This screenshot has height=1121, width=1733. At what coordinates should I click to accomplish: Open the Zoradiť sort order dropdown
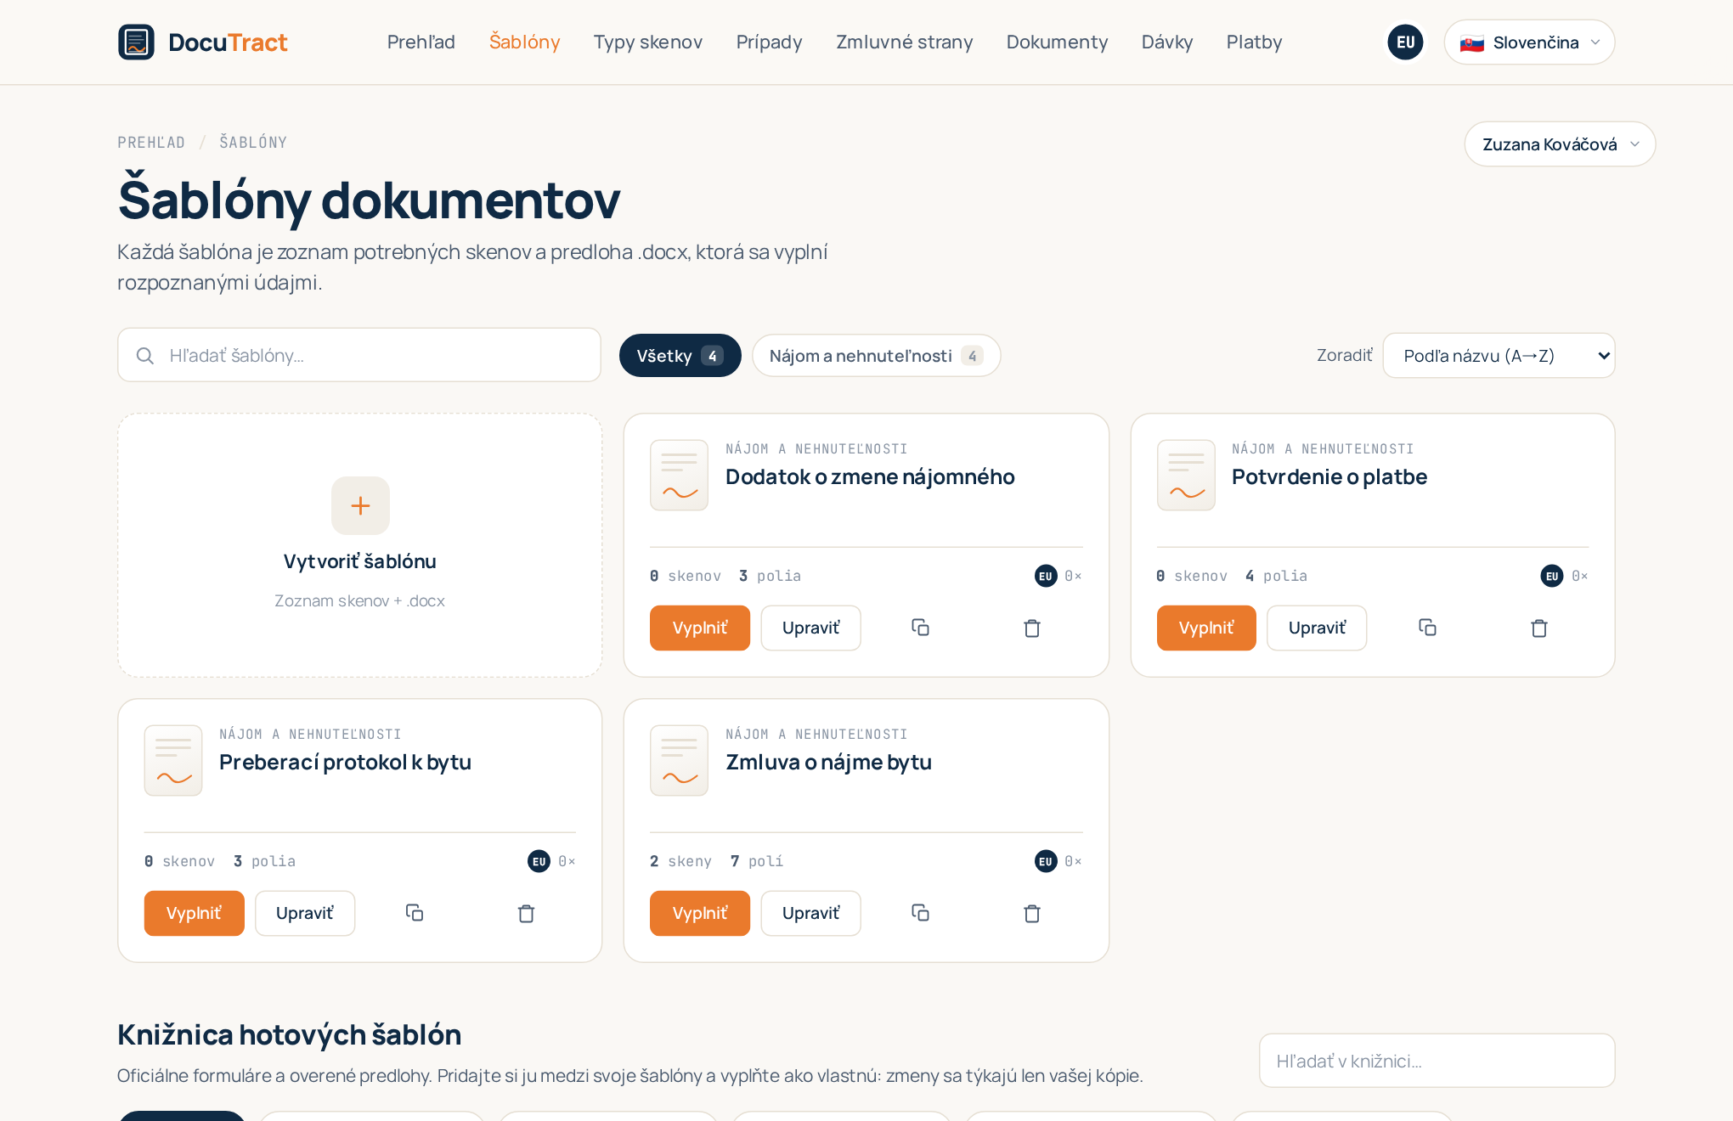tap(1499, 355)
